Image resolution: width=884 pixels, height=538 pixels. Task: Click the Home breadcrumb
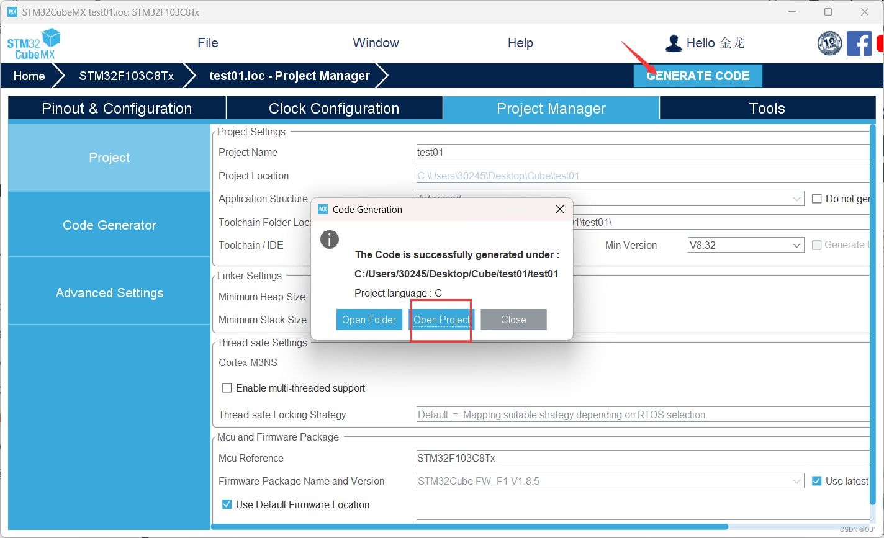coord(29,76)
